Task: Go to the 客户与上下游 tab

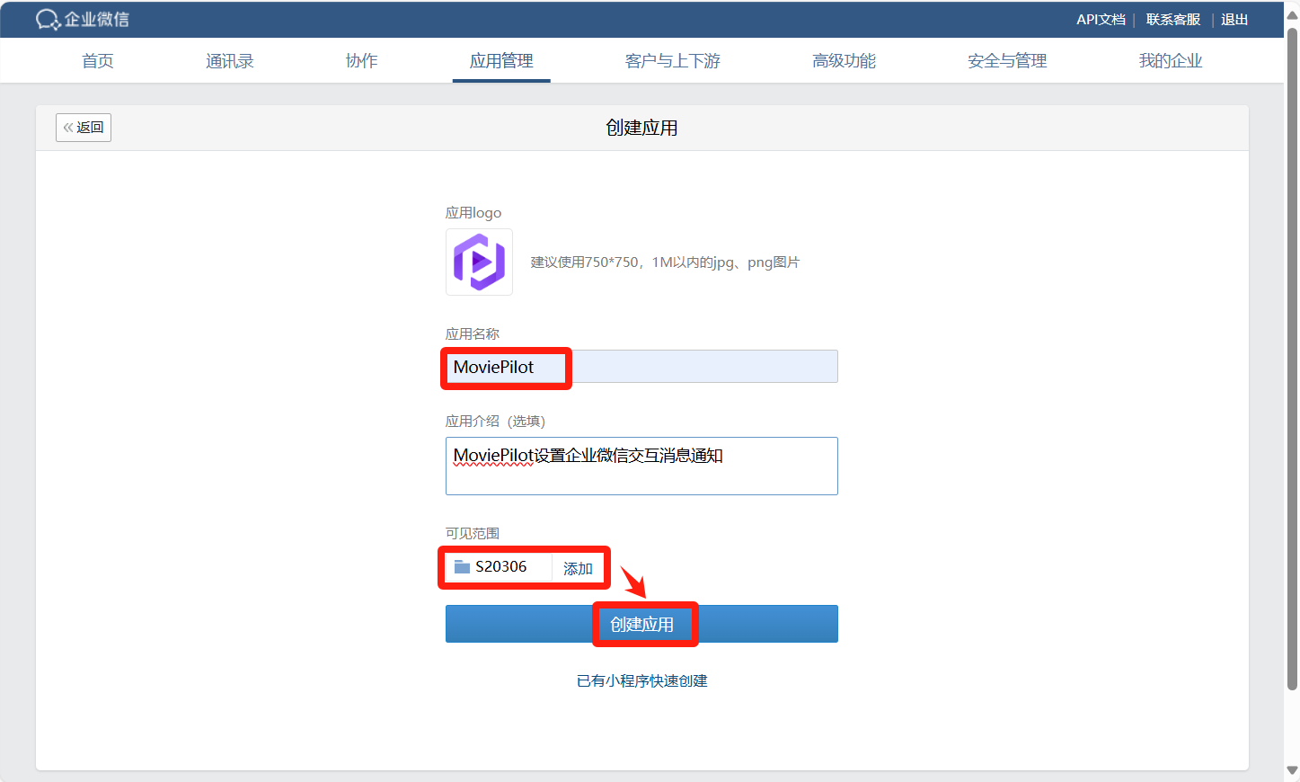Action: coord(673,61)
